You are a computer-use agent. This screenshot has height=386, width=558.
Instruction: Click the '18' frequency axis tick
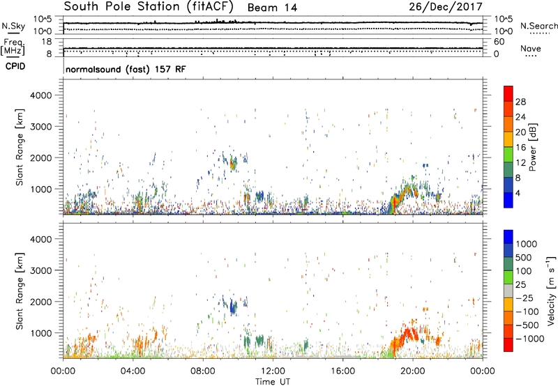pyautogui.click(x=47, y=42)
